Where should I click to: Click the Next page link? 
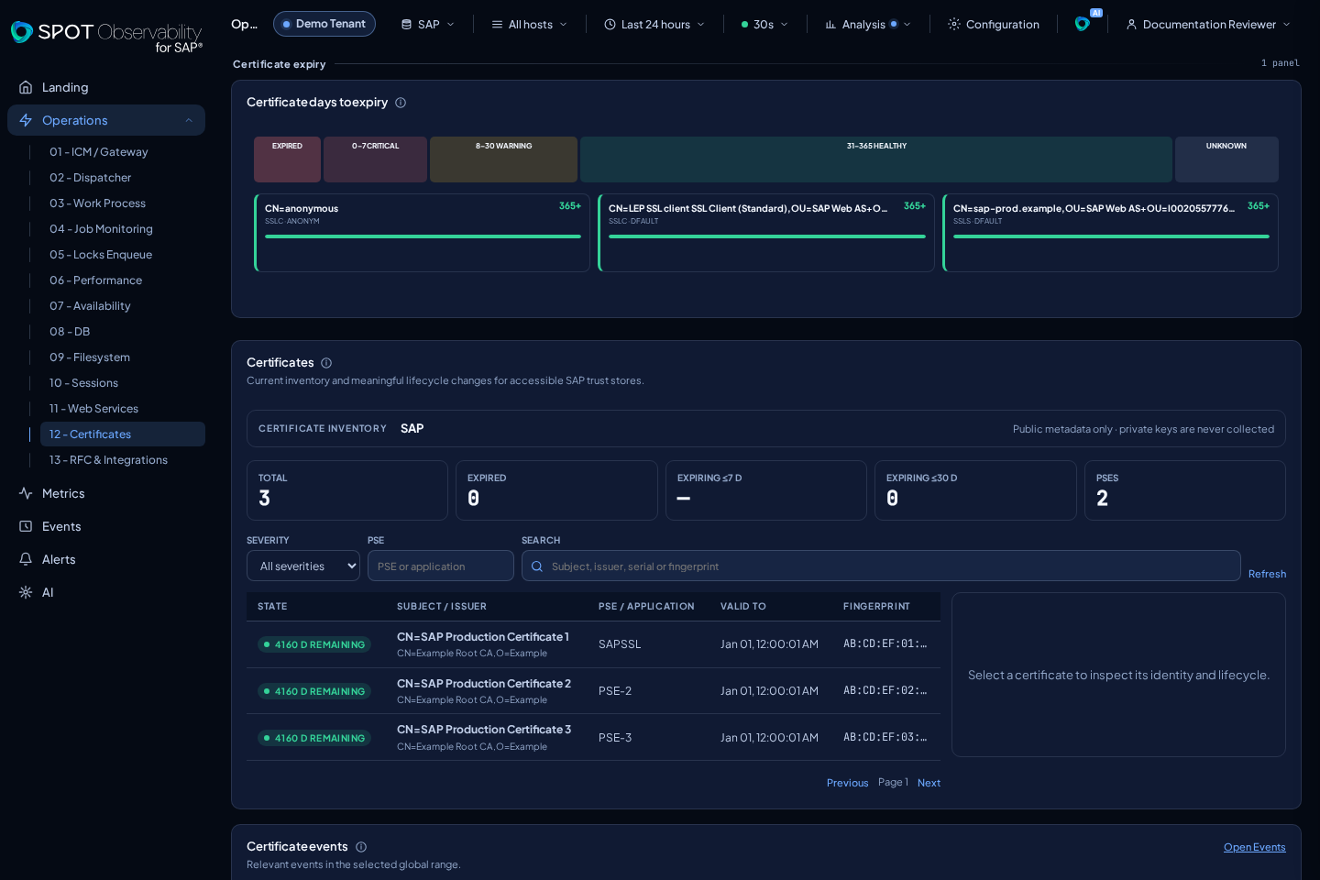(x=929, y=783)
